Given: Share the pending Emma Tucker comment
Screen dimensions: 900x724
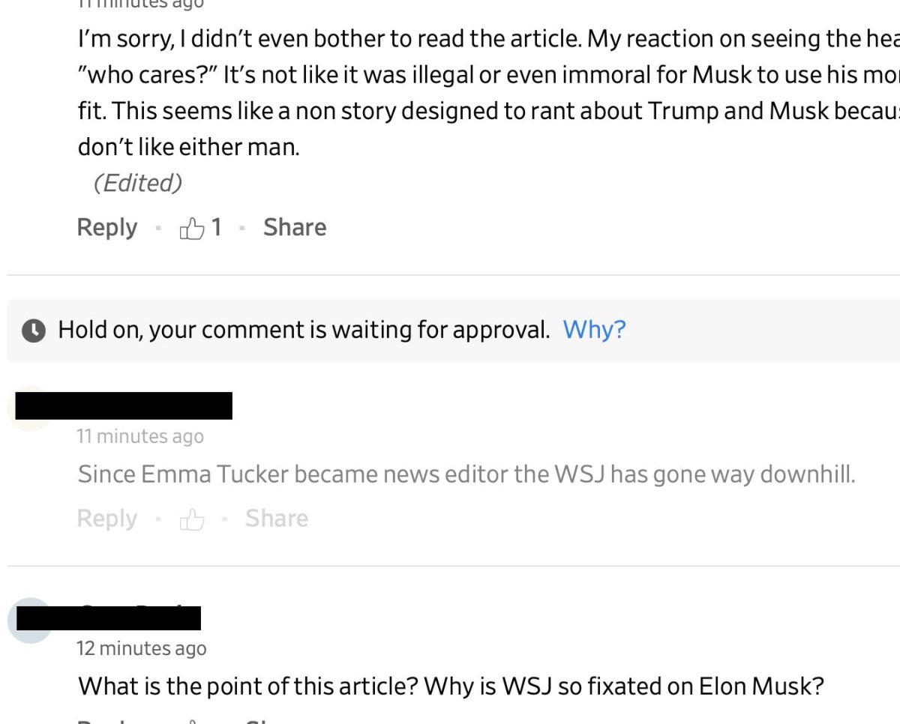Looking at the screenshot, I should [276, 519].
